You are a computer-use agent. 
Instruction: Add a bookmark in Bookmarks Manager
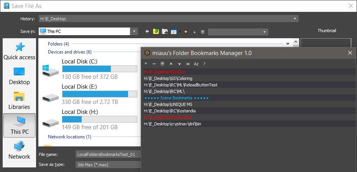coord(146,64)
